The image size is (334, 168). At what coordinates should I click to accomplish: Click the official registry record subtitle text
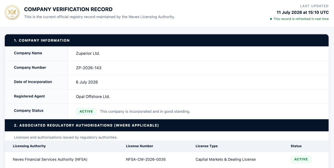click(x=99, y=17)
